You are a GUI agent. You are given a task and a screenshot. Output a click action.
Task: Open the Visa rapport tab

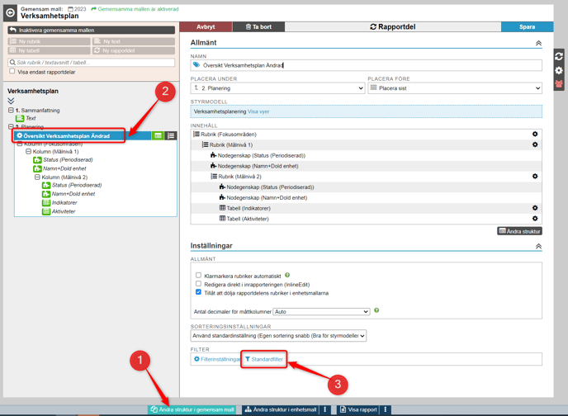(x=357, y=409)
